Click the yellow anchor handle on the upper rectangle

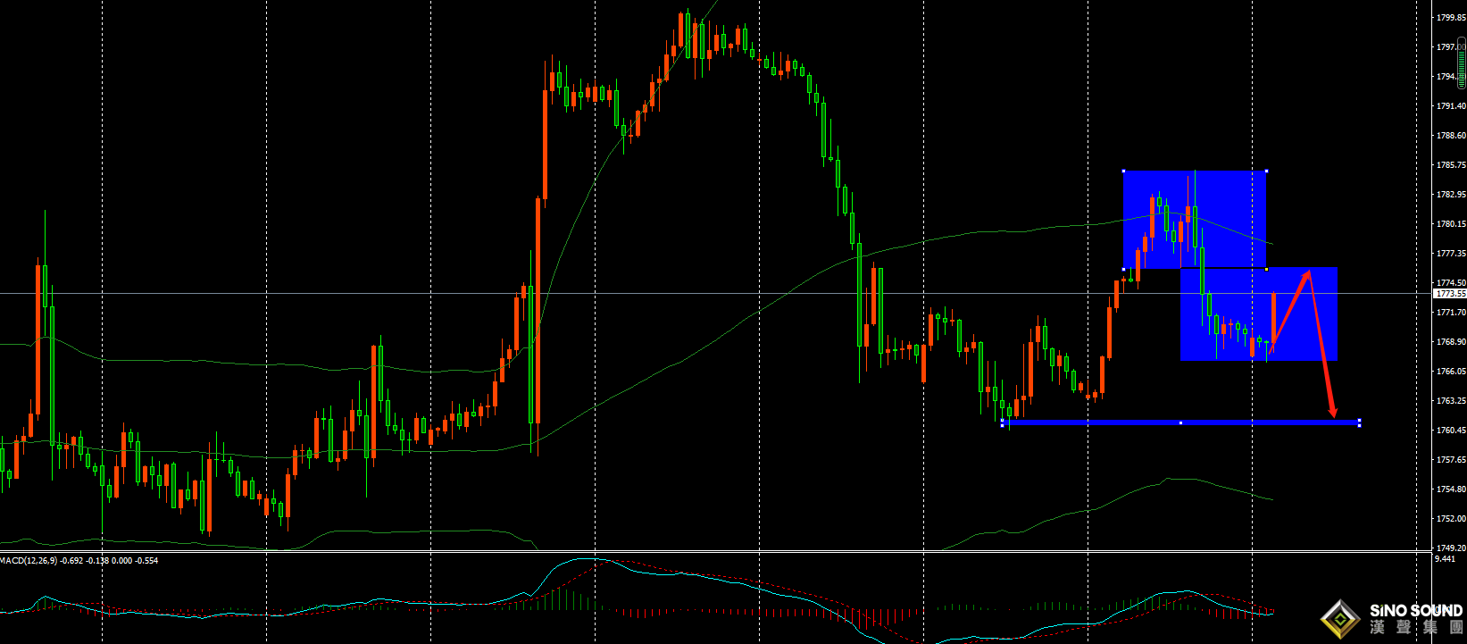click(x=1266, y=268)
